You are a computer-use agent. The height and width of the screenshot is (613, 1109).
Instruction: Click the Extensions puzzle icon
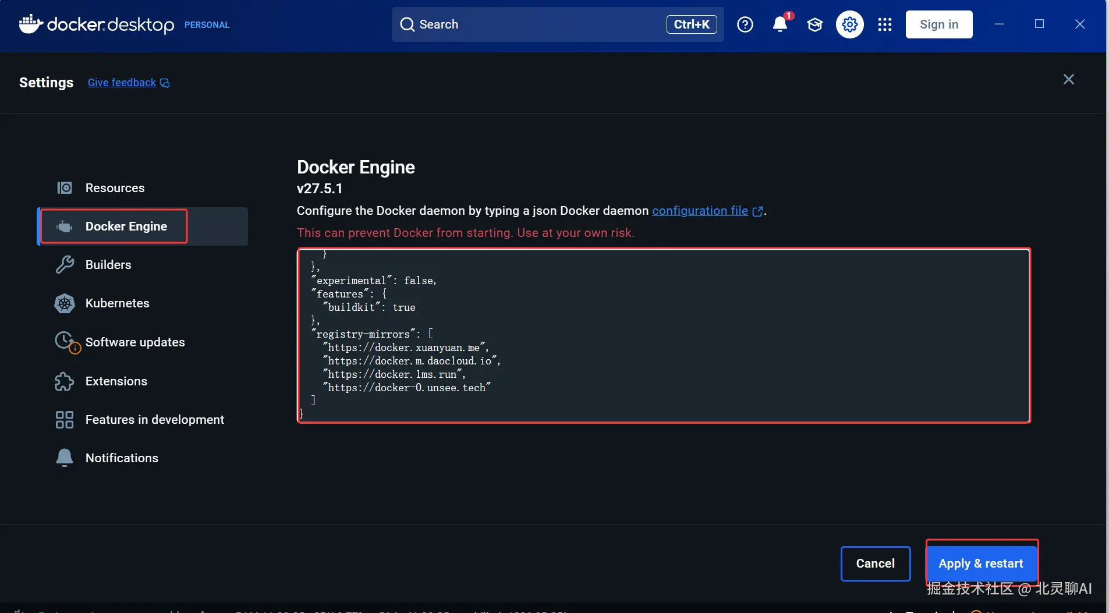[x=65, y=381]
